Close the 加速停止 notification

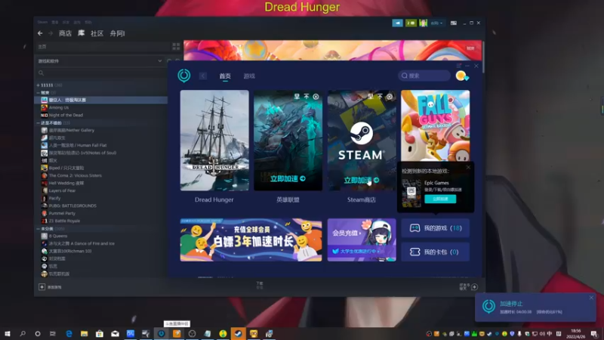591,298
